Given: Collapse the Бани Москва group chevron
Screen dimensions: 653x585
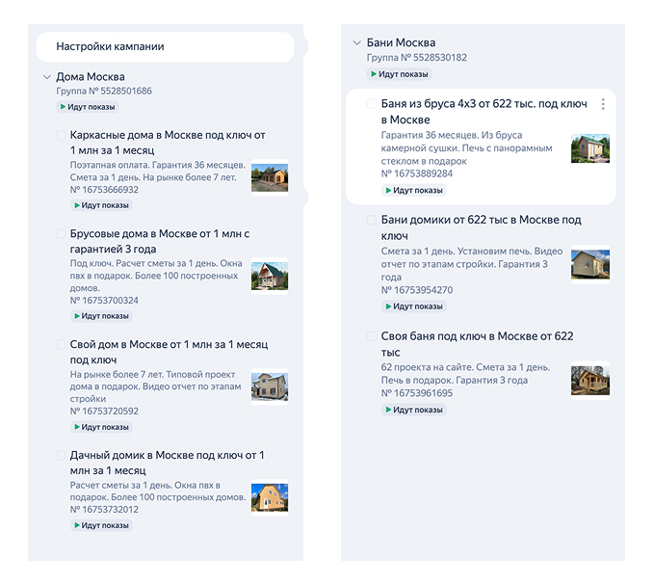Looking at the screenshot, I should click(357, 42).
